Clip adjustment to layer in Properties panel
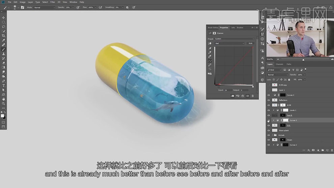 [x=232, y=96]
